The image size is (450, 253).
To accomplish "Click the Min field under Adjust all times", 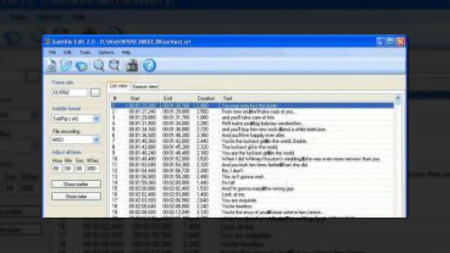I will [68, 169].
